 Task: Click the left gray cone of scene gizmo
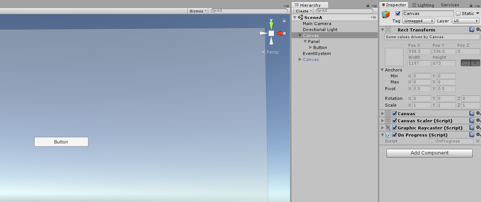point(263,33)
